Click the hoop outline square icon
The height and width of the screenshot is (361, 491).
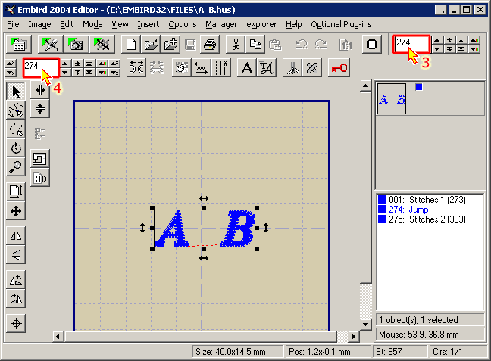click(40, 159)
